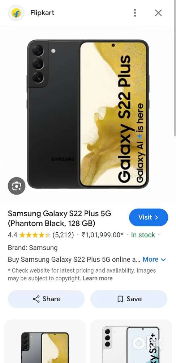Click the ₹1,01,999.00 price text

pyautogui.click(x=103, y=235)
